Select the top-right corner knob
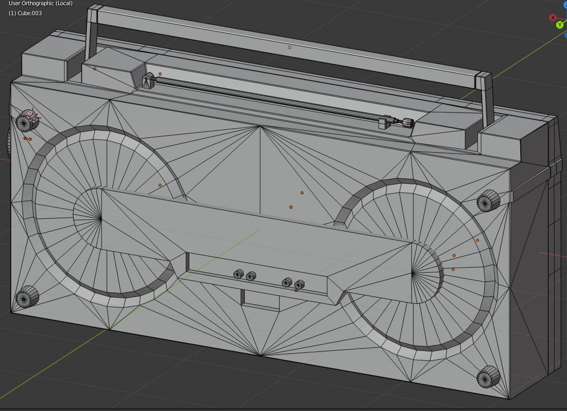 (x=488, y=201)
